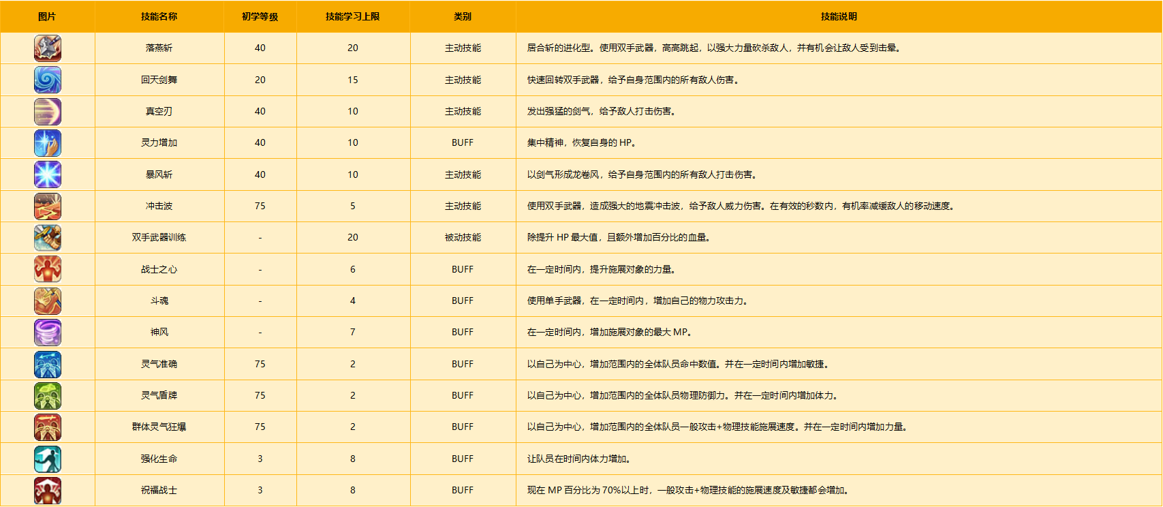Click the 类别 column header
This screenshot has height=507, width=1163.
(463, 16)
